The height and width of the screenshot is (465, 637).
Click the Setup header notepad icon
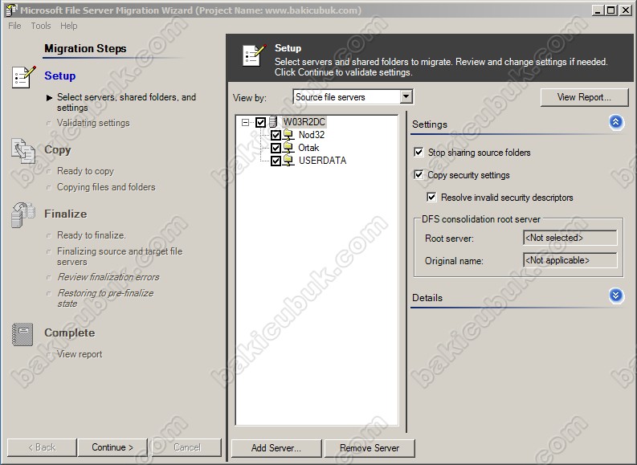coord(255,55)
